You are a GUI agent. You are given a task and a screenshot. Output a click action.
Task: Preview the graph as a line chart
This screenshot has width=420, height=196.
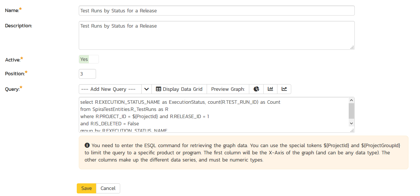tap(284, 89)
